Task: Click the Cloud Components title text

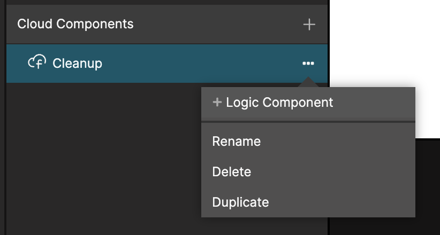Action: (75, 24)
